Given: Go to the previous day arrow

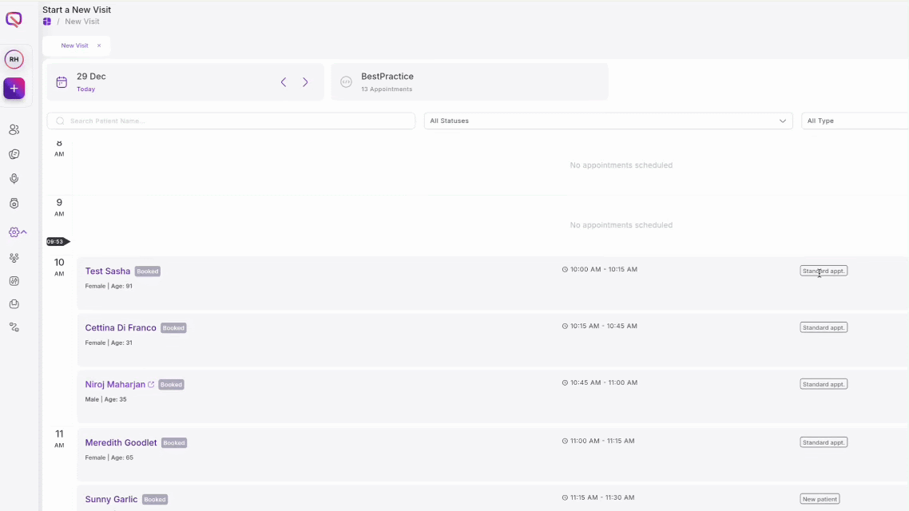Looking at the screenshot, I should click(284, 82).
